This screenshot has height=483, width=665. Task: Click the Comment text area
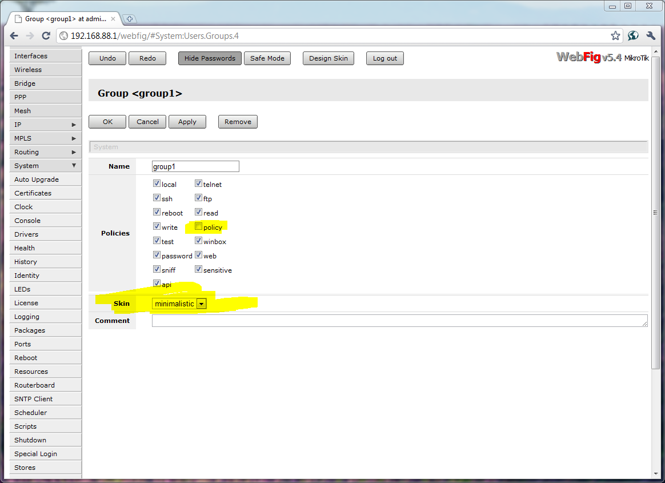pyautogui.click(x=399, y=321)
